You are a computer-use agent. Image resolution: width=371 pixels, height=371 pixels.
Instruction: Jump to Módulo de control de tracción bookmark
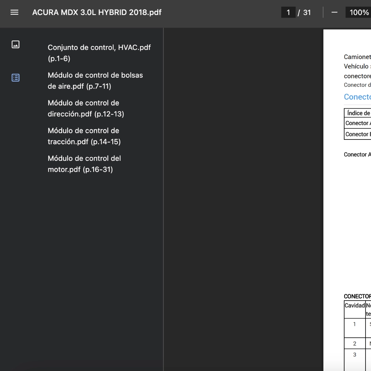pyautogui.click(x=84, y=136)
